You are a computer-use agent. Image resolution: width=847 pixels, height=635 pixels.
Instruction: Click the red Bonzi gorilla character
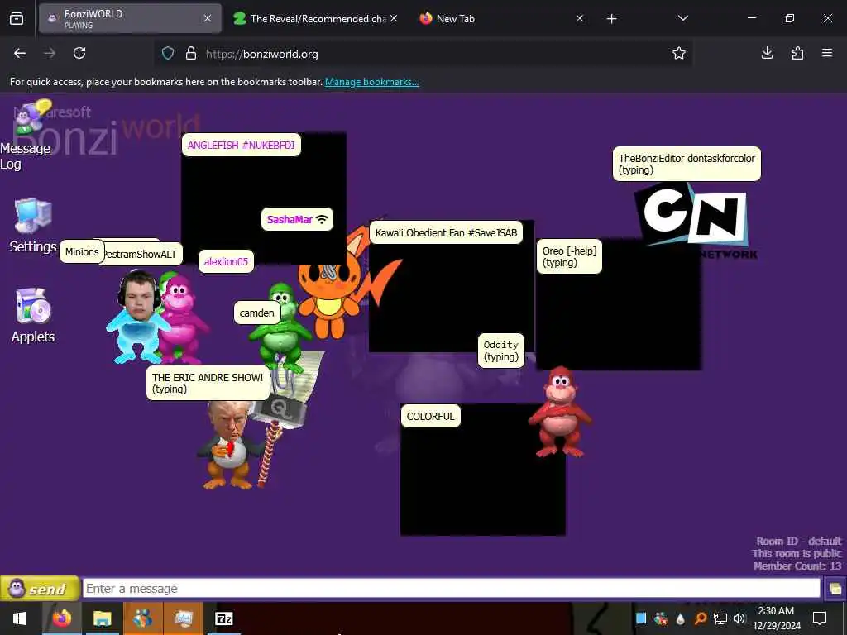[560, 412]
